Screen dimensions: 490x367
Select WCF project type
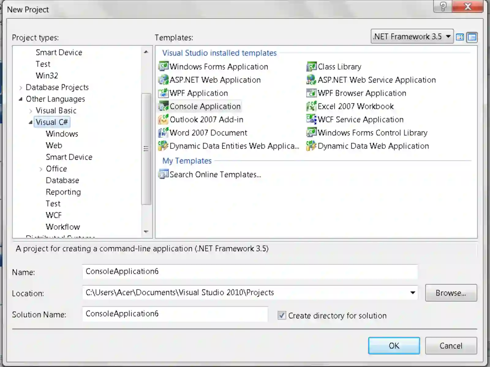click(x=54, y=215)
